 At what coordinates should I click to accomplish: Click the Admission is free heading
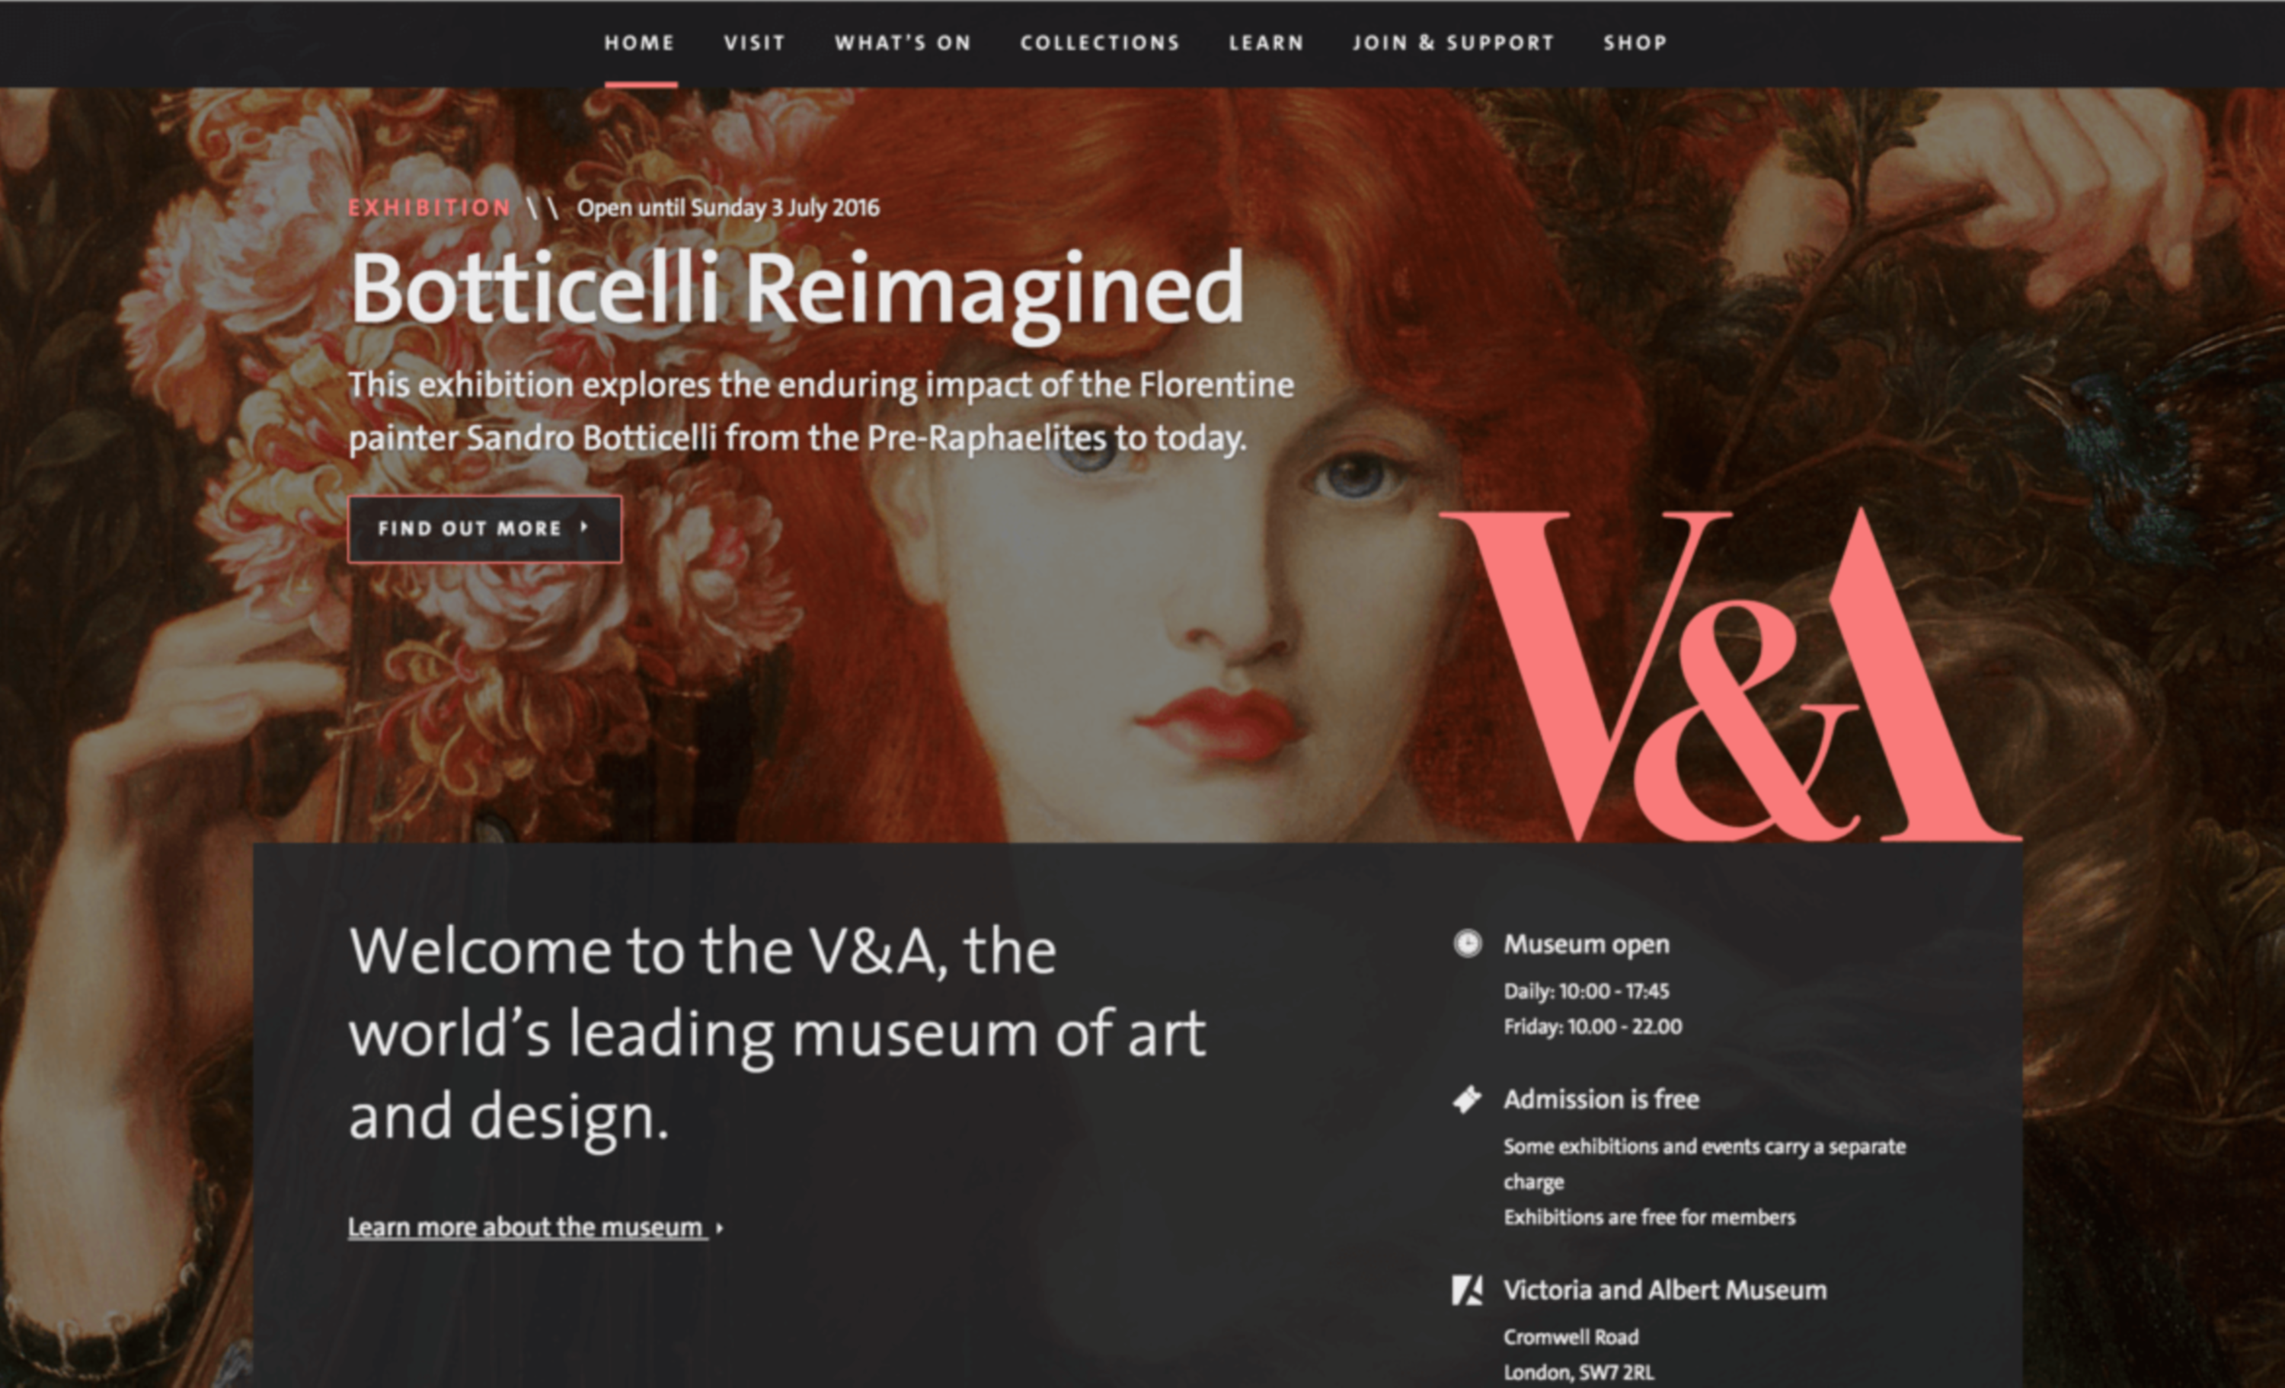1602,1099
